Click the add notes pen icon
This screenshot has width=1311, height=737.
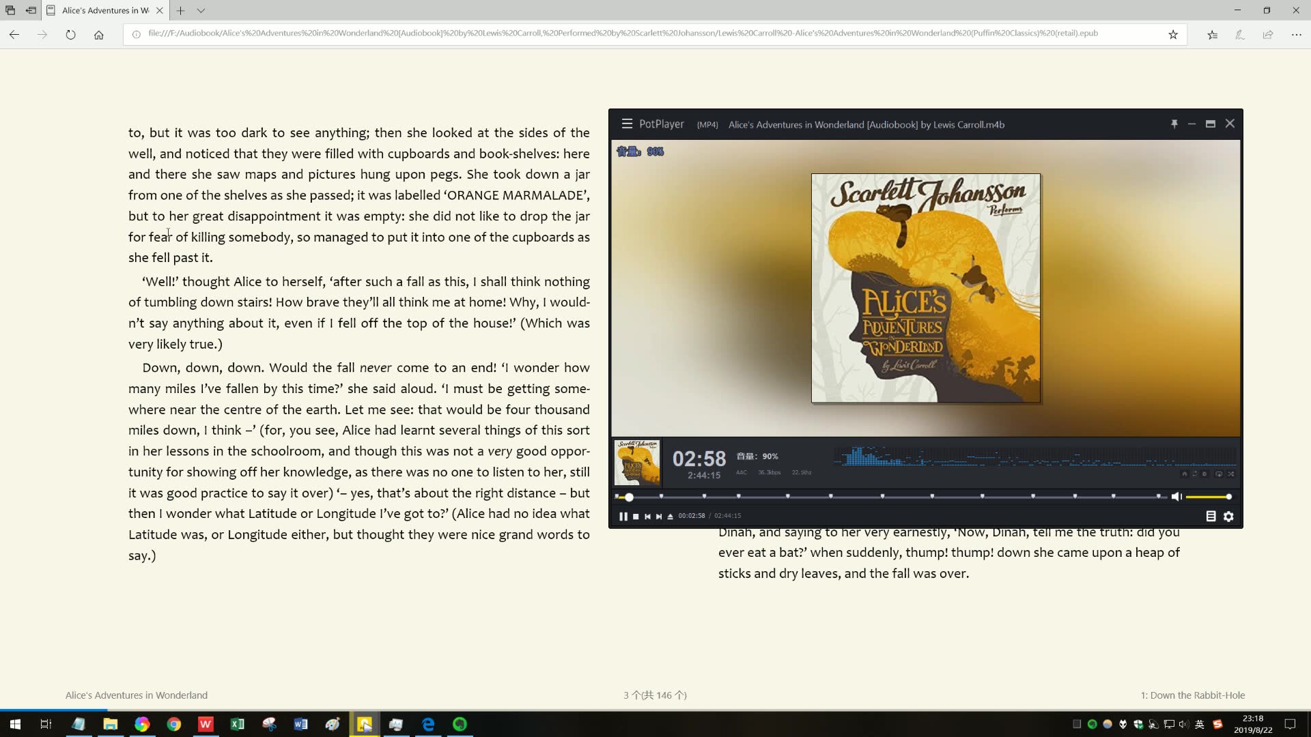[x=1240, y=34]
